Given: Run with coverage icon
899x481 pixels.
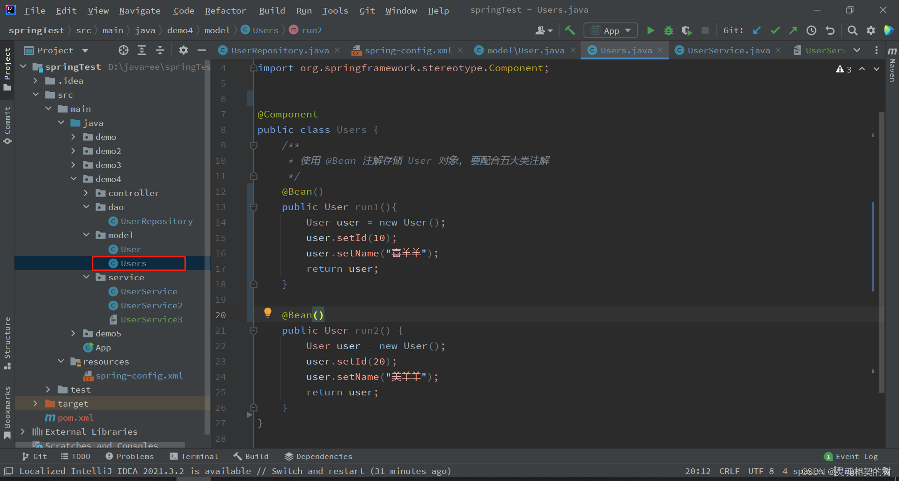Looking at the screenshot, I should coord(686,30).
